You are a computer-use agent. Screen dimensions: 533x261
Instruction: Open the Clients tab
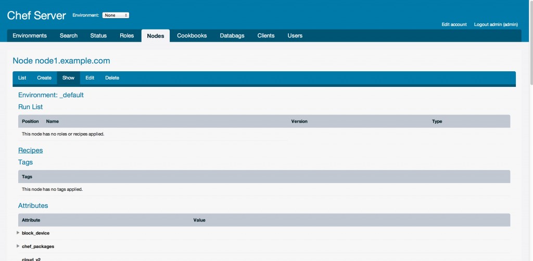point(266,36)
